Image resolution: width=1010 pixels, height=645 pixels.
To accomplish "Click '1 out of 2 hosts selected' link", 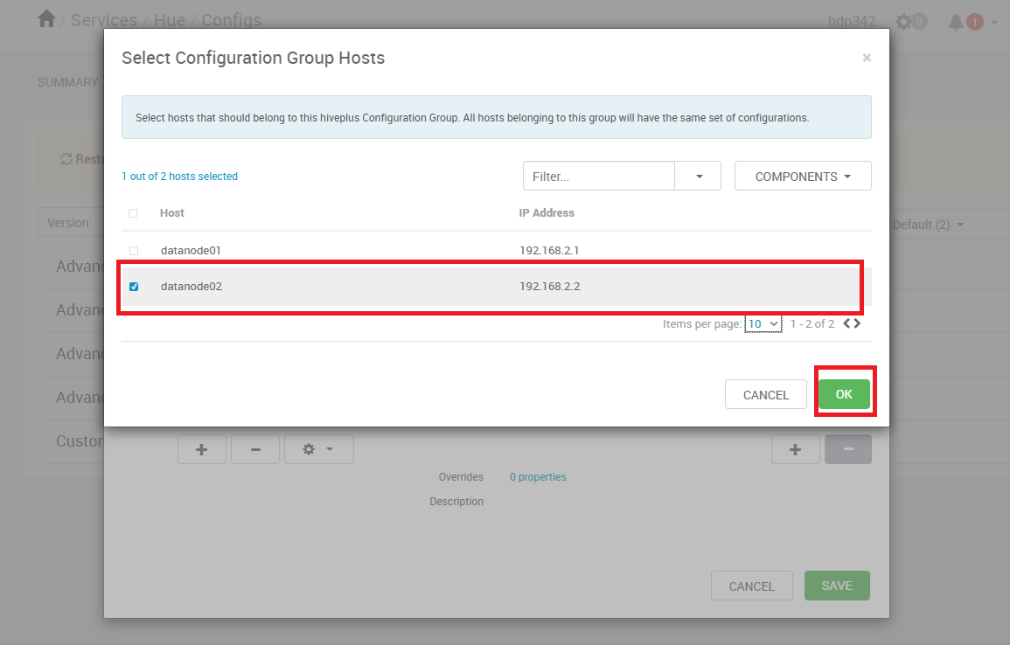I will (180, 177).
